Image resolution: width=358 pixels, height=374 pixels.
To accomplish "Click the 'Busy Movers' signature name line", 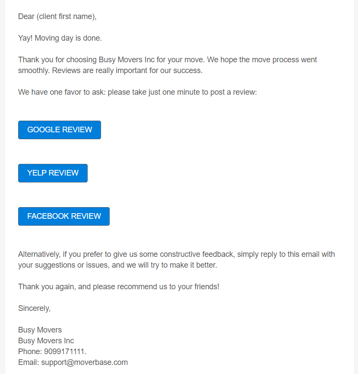I will [40, 330].
